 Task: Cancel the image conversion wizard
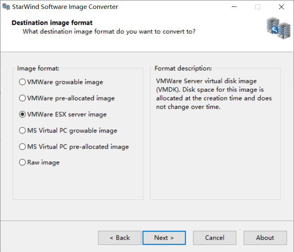pyautogui.click(x=214, y=238)
